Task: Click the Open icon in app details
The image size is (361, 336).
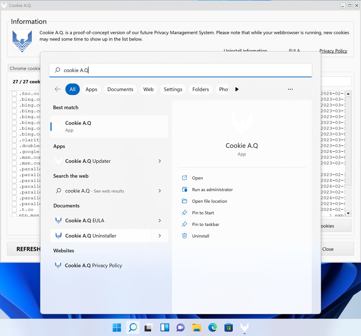Action: (x=185, y=178)
